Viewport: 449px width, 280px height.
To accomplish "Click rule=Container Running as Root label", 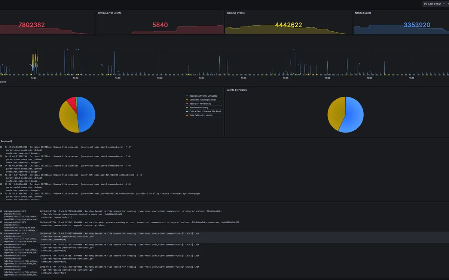I will point(19,228).
